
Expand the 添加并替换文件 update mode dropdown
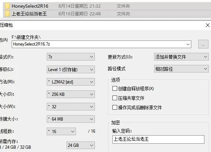point(181,57)
